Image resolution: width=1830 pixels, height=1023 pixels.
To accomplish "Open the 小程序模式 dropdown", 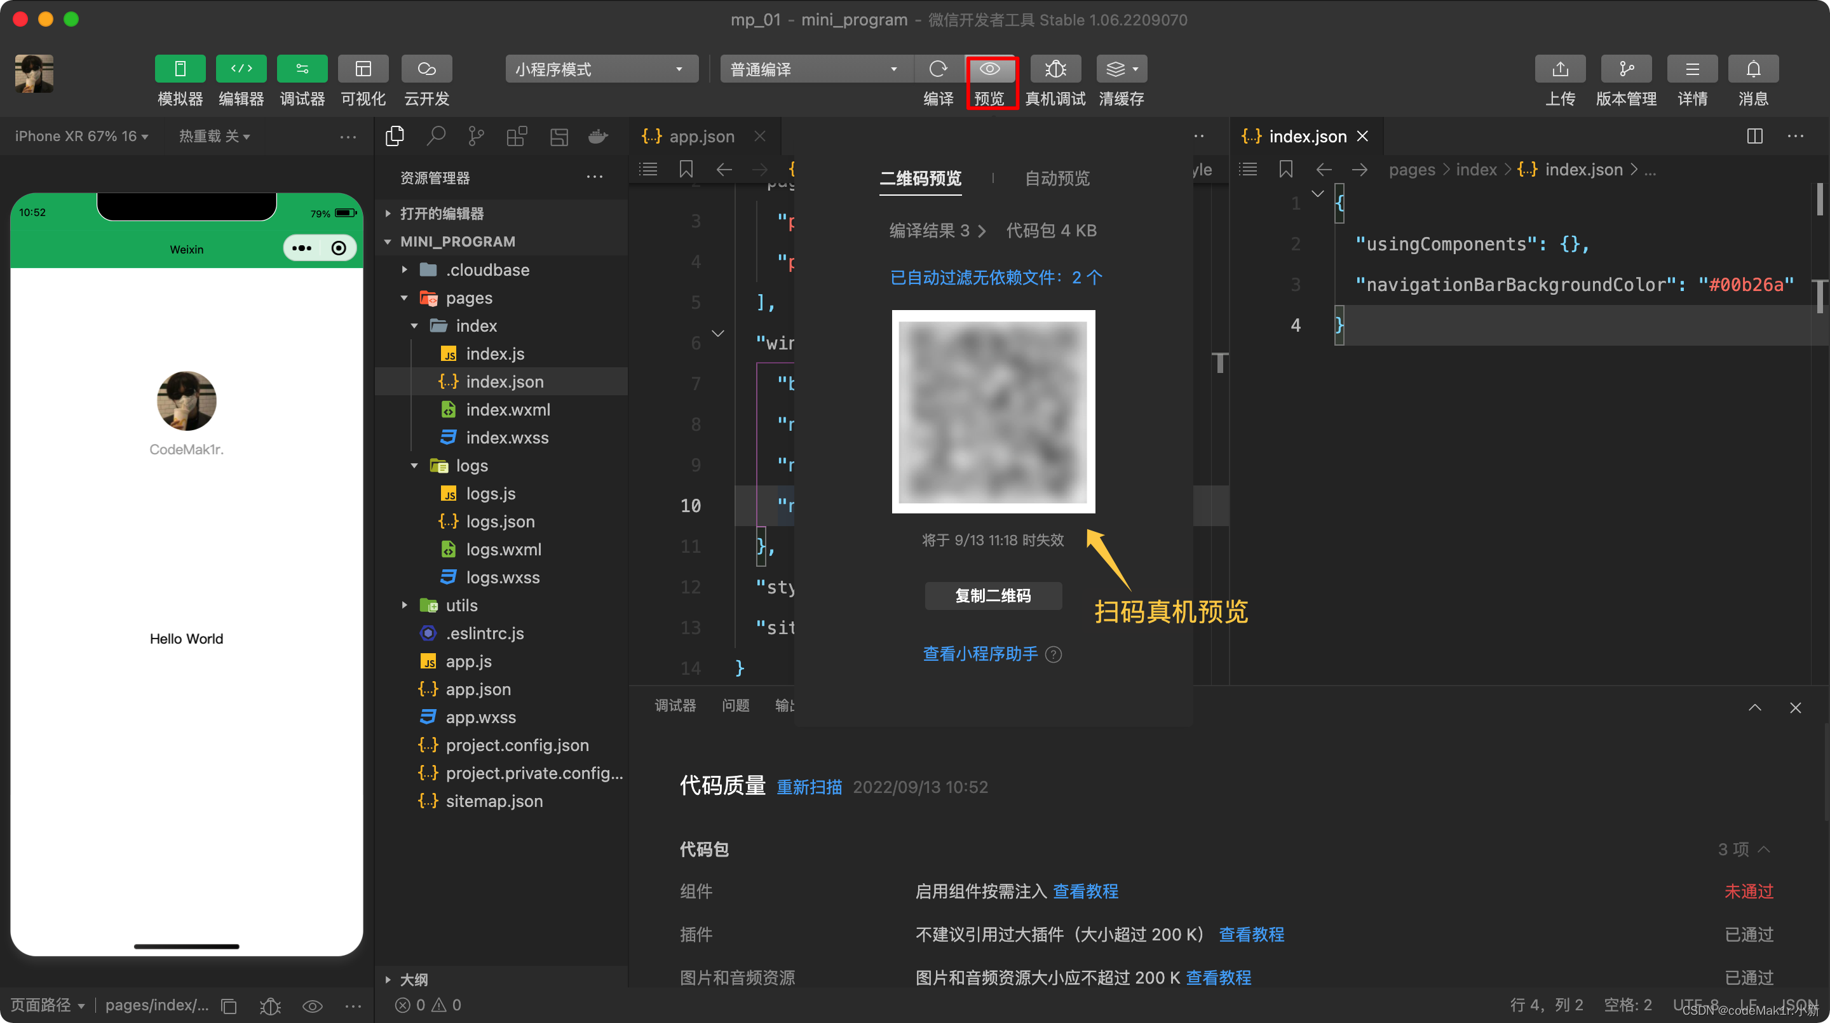I will pos(601,69).
